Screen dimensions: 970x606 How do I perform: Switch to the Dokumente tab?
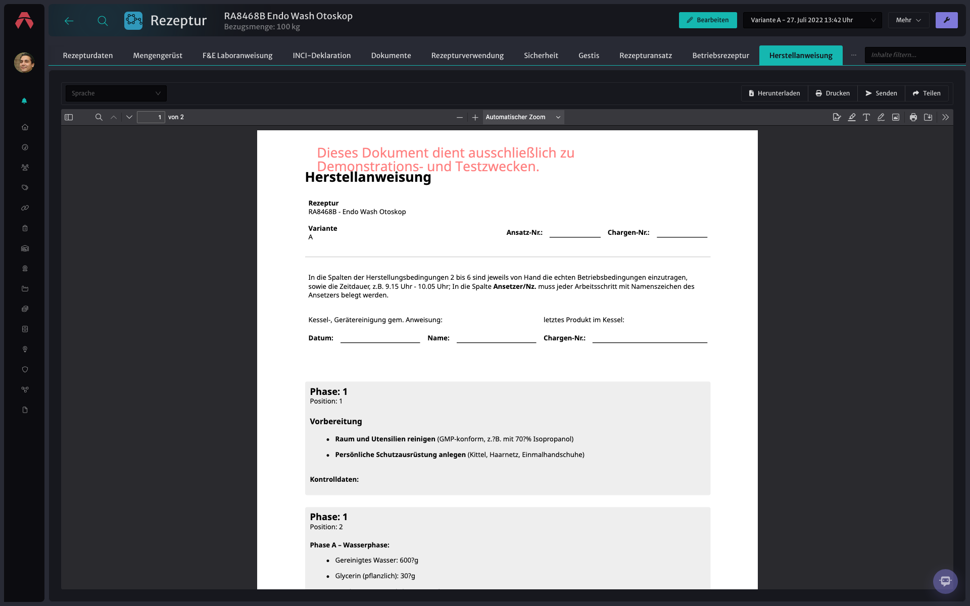click(391, 56)
